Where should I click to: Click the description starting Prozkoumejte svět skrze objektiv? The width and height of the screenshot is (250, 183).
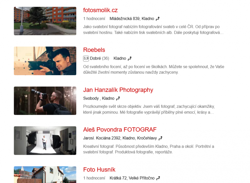point(149,109)
